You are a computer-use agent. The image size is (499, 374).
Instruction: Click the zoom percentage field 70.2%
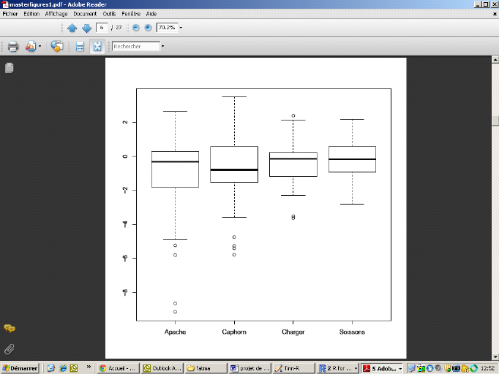(167, 28)
